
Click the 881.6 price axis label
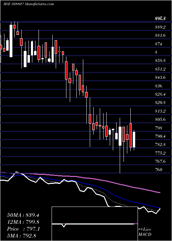(x=160, y=36)
